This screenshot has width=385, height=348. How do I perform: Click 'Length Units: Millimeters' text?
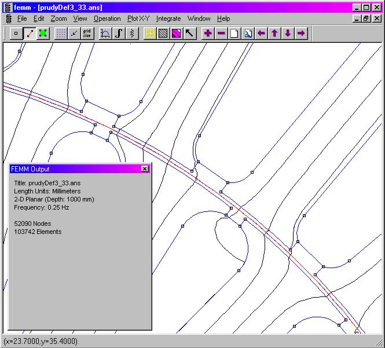[x=47, y=191]
